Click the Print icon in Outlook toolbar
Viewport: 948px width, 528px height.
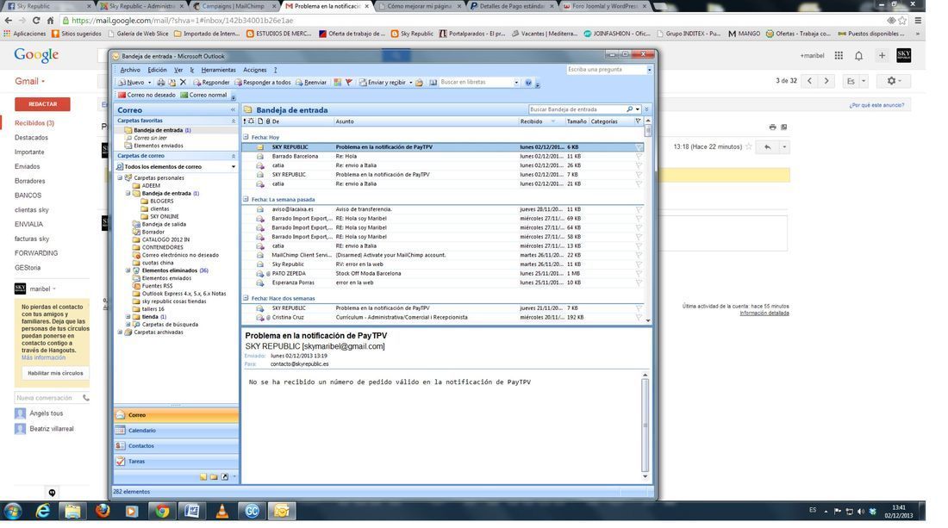click(x=161, y=82)
